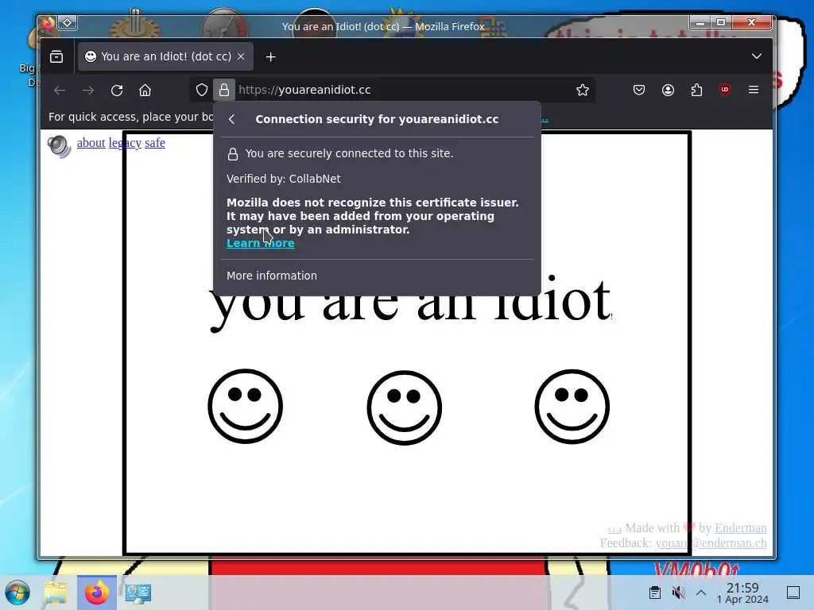Viewport: 814px width, 610px height.
Task: Click the padlock site security icon
Action: [x=223, y=90]
